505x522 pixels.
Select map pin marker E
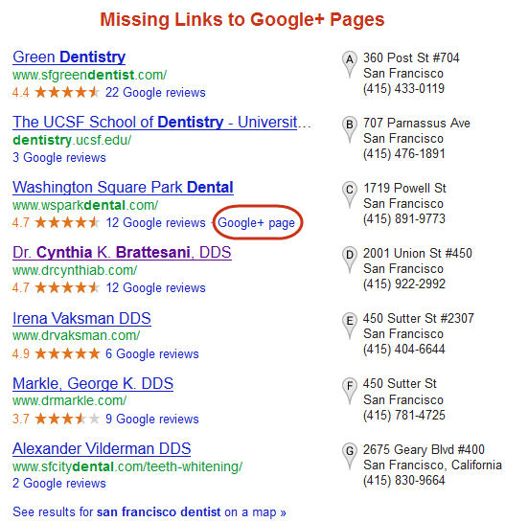350,326
